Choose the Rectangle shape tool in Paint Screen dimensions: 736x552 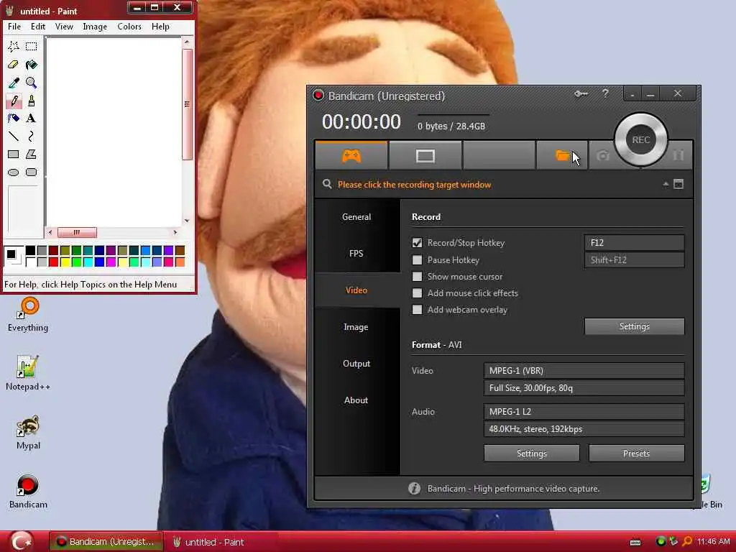click(x=14, y=154)
